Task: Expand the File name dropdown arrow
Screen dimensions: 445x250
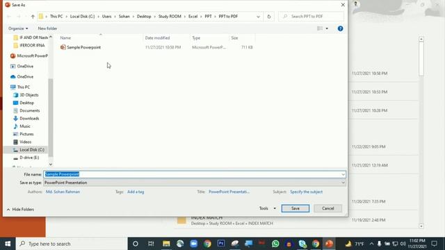Action: pyautogui.click(x=343, y=174)
